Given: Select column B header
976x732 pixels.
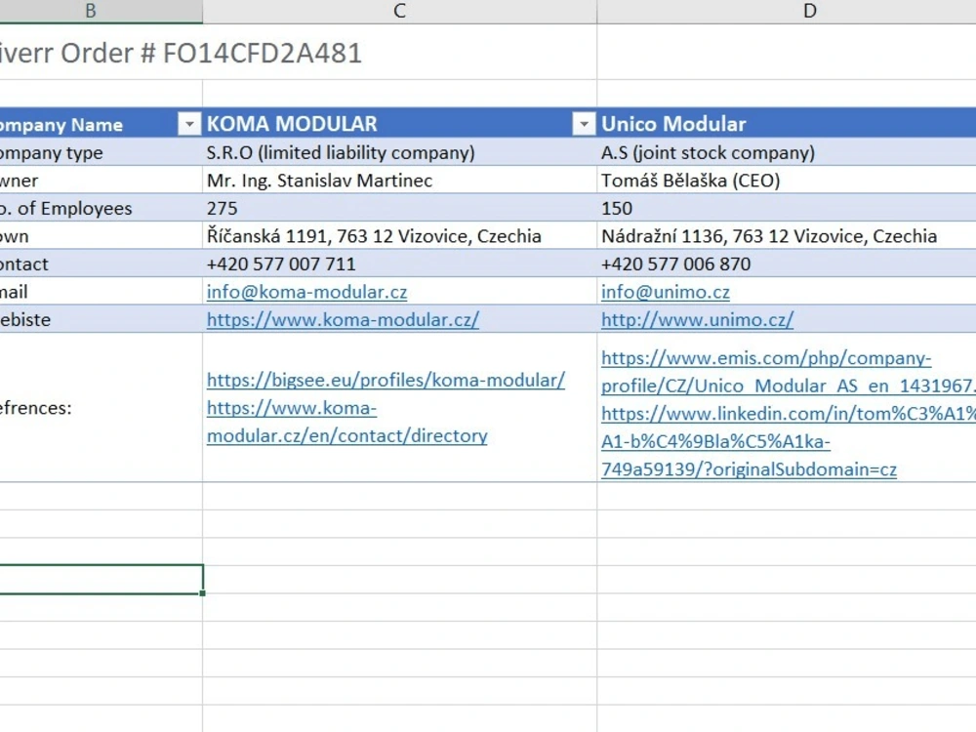Looking at the screenshot, I should point(91,11).
